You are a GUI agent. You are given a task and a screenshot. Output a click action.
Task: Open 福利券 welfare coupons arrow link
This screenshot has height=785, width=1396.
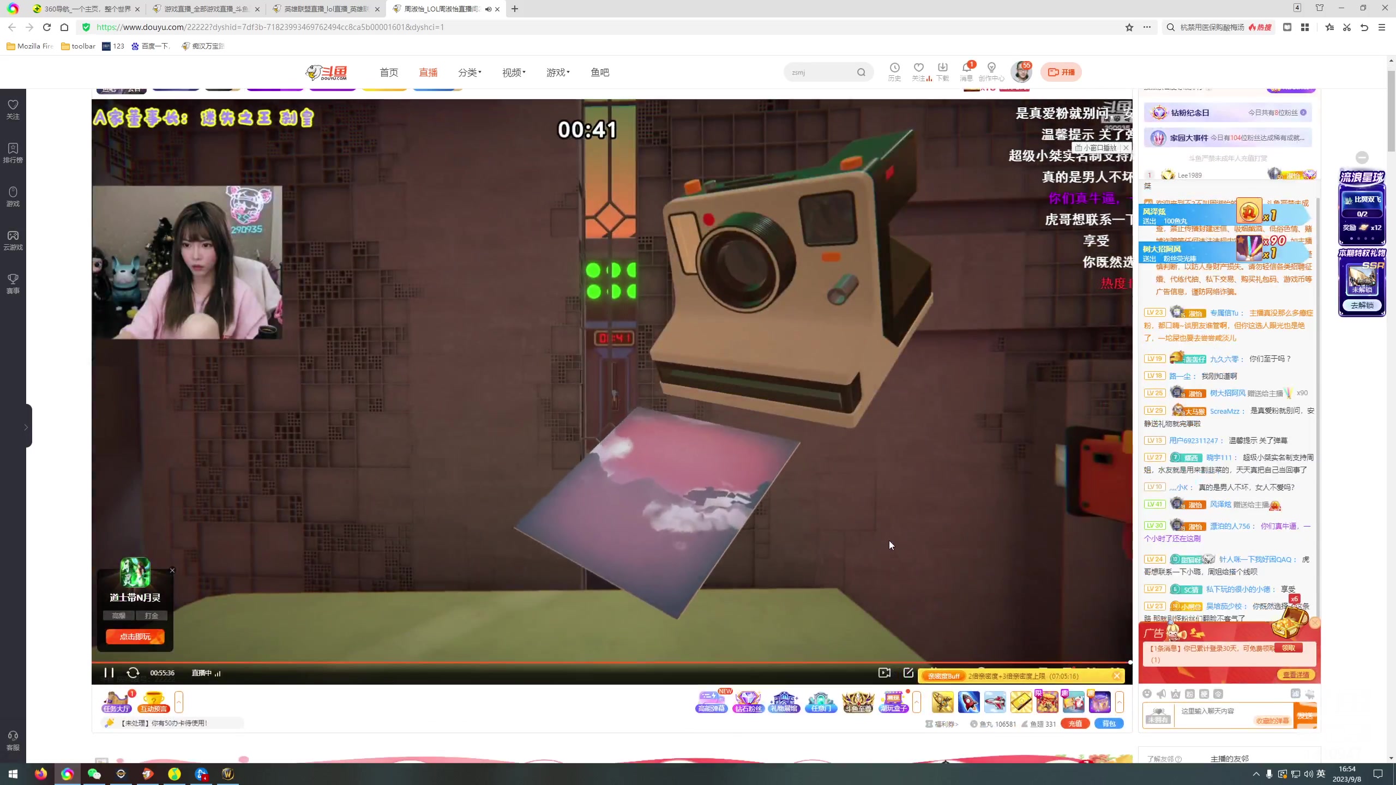(942, 724)
